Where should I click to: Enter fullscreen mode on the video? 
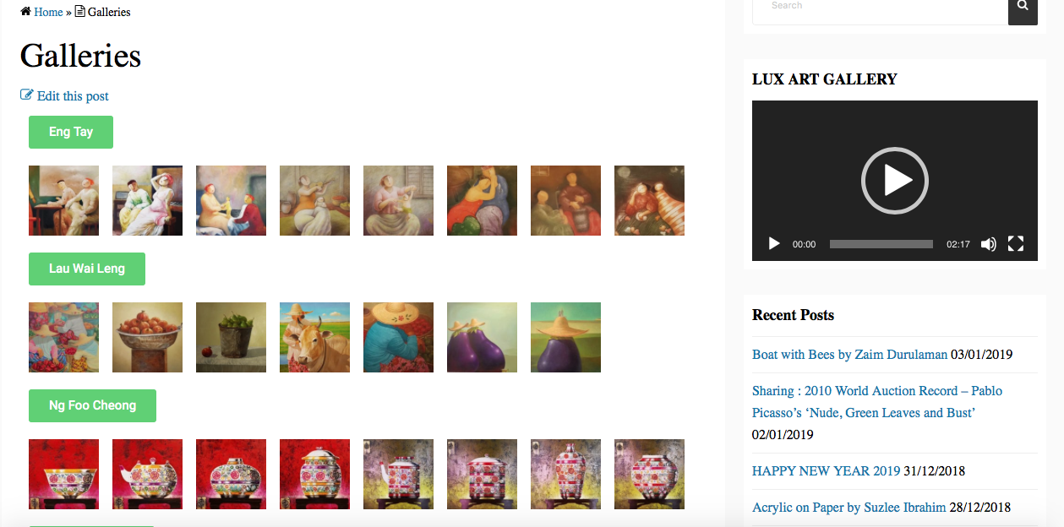(x=1016, y=244)
